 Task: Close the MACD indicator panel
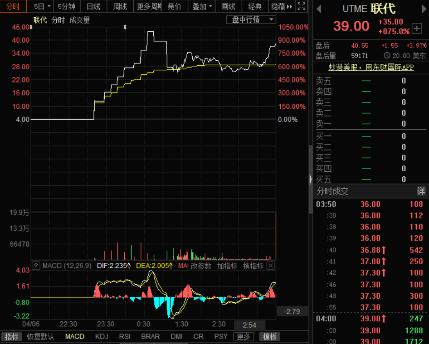click(271, 266)
